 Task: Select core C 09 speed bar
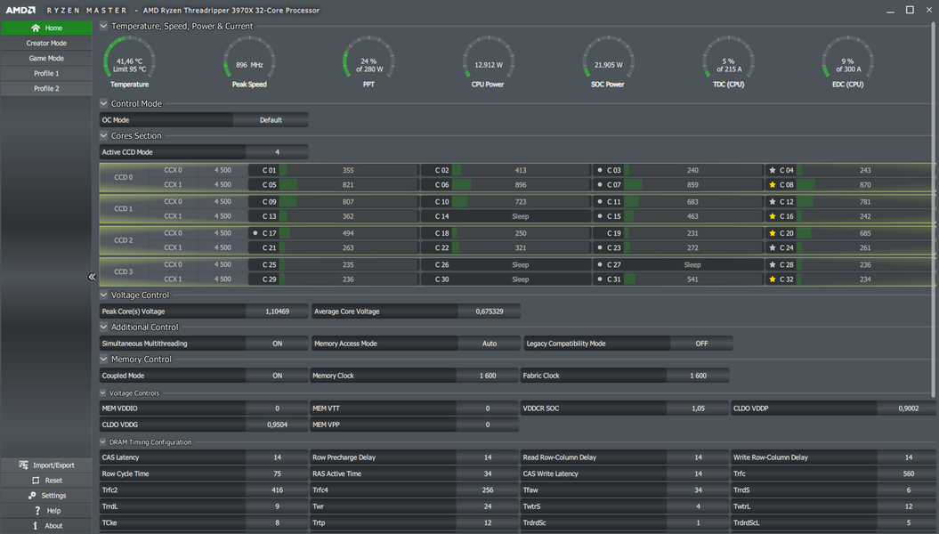click(x=348, y=202)
